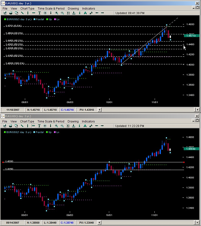This screenshot has width=201, height=226.
Task: Open the File menu in the upper window
Action: click(x=5, y=9)
